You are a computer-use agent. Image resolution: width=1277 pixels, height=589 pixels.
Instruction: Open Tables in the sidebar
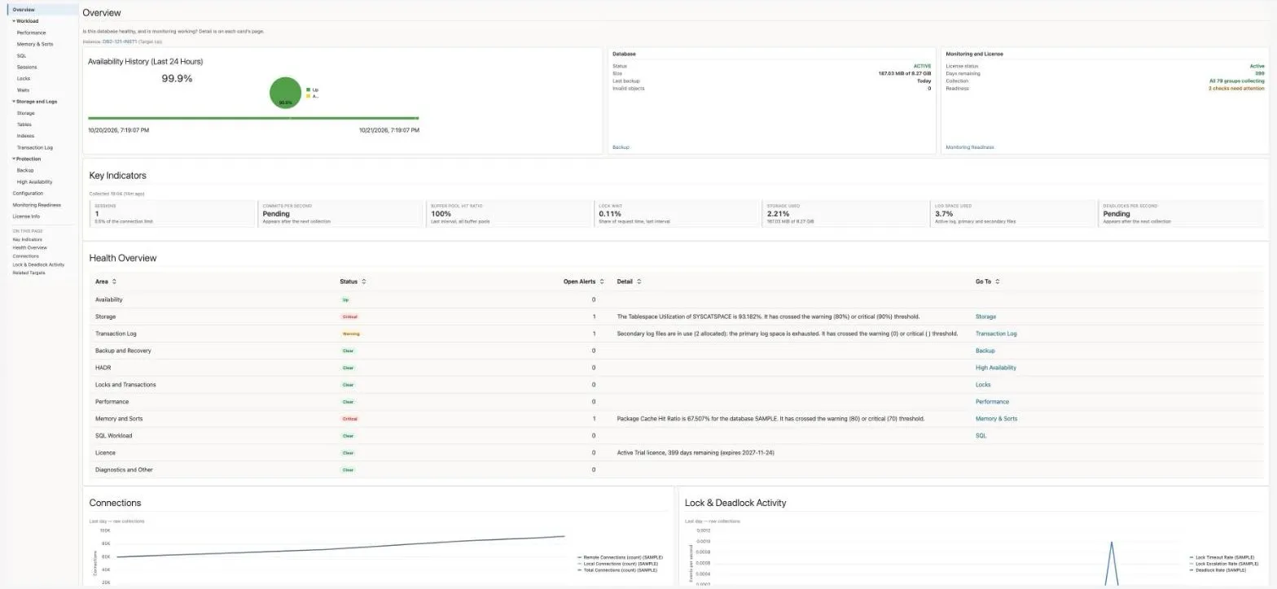pyautogui.click(x=24, y=124)
